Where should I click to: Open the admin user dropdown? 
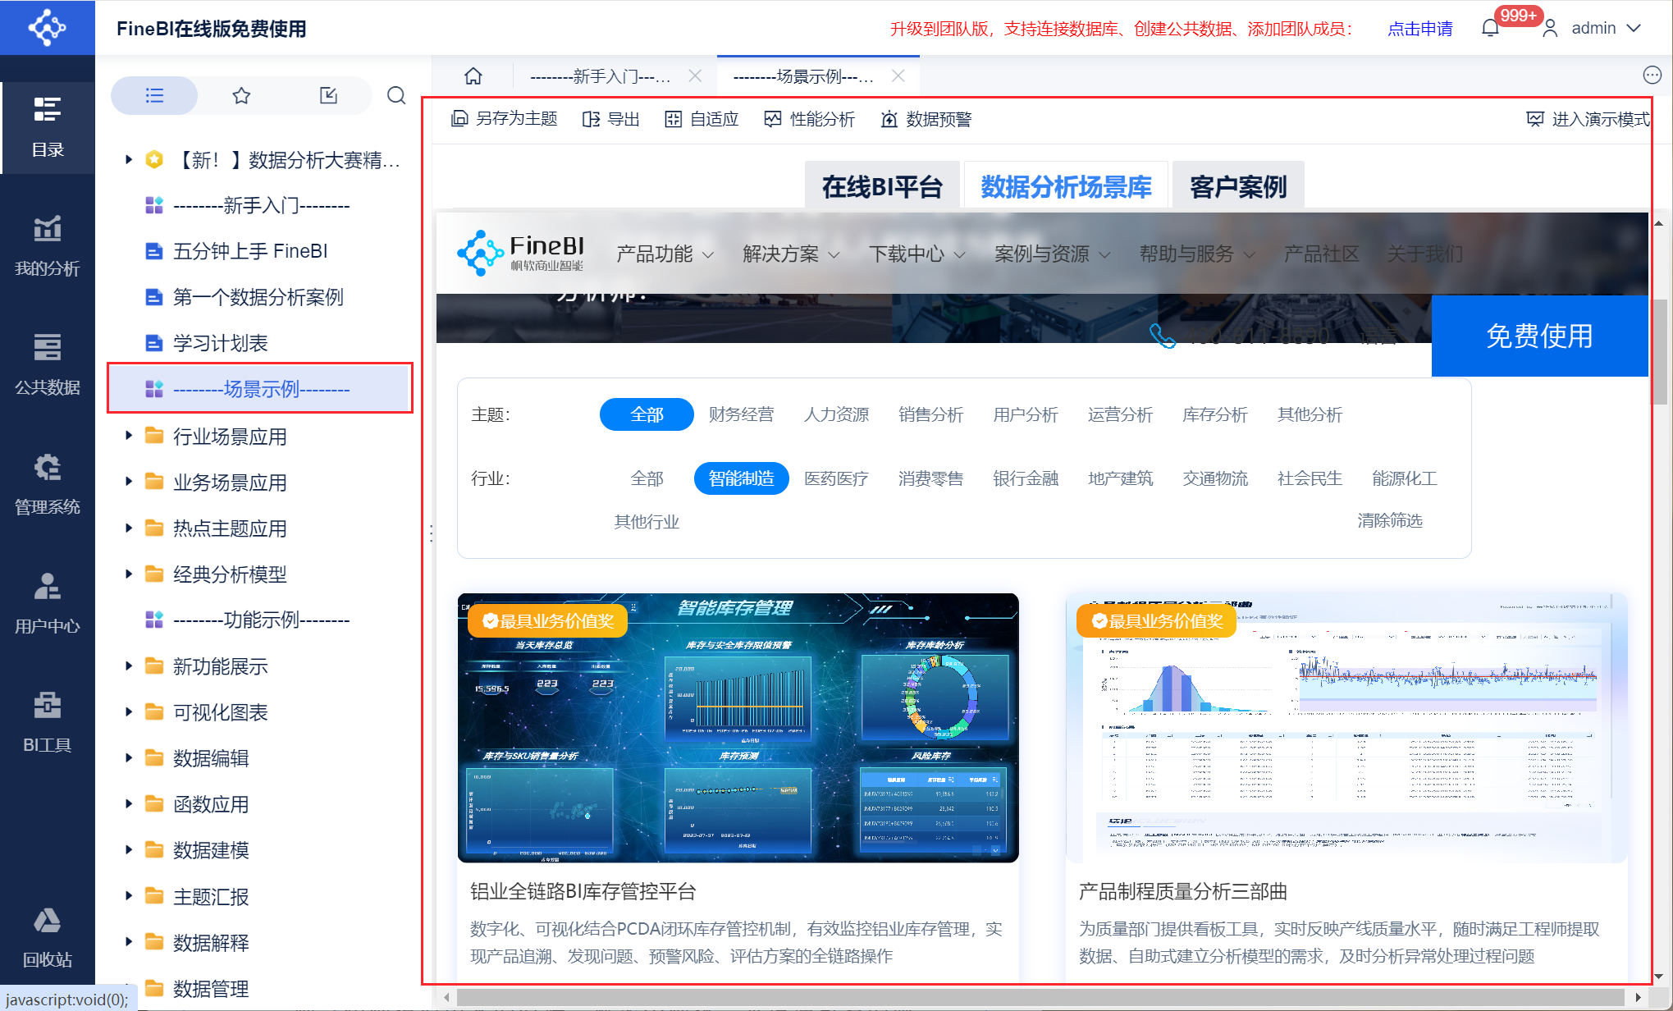(x=1593, y=29)
